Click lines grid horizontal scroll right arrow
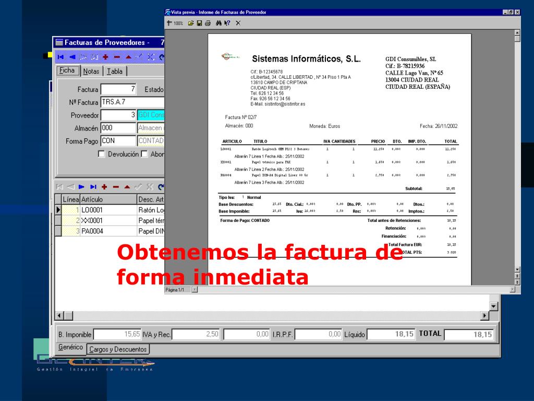The image size is (534, 401). (x=484, y=316)
